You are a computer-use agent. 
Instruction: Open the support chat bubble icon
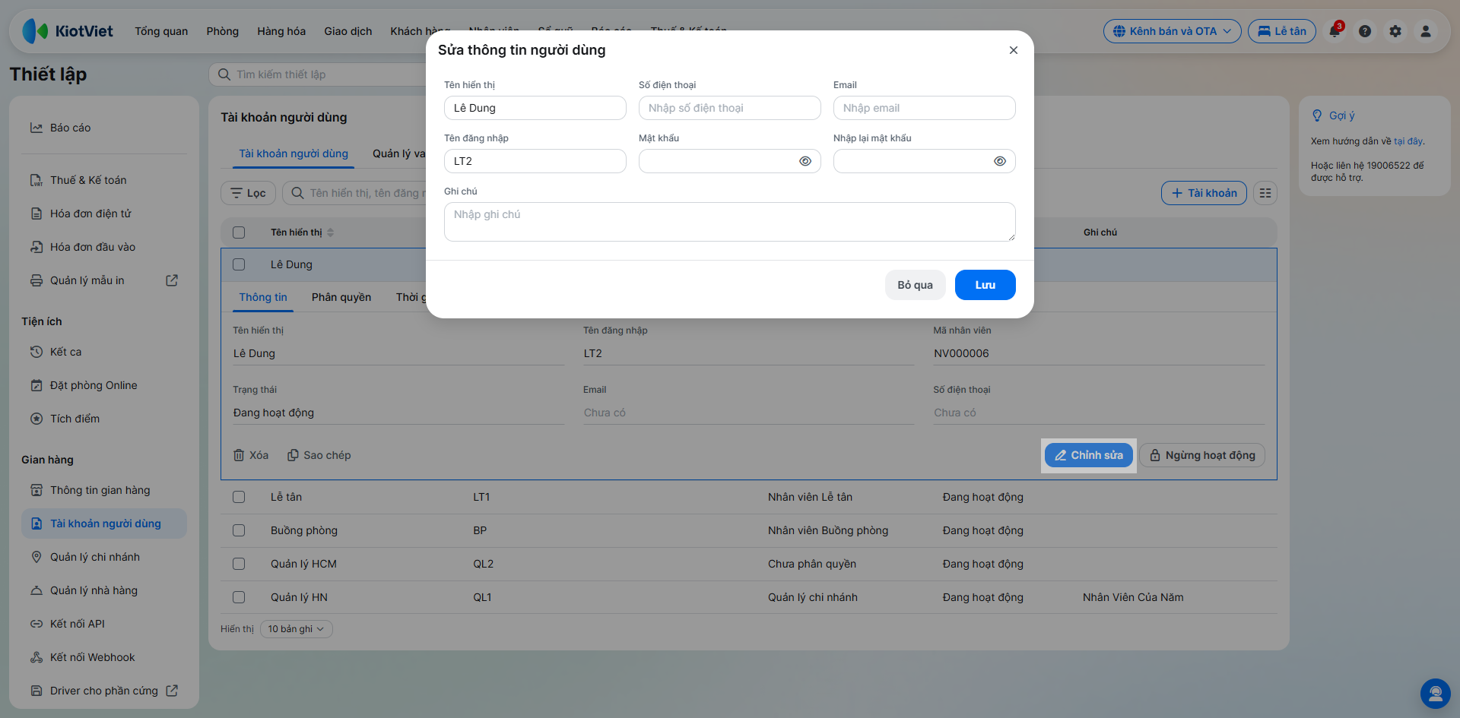click(x=1436, y=694)
